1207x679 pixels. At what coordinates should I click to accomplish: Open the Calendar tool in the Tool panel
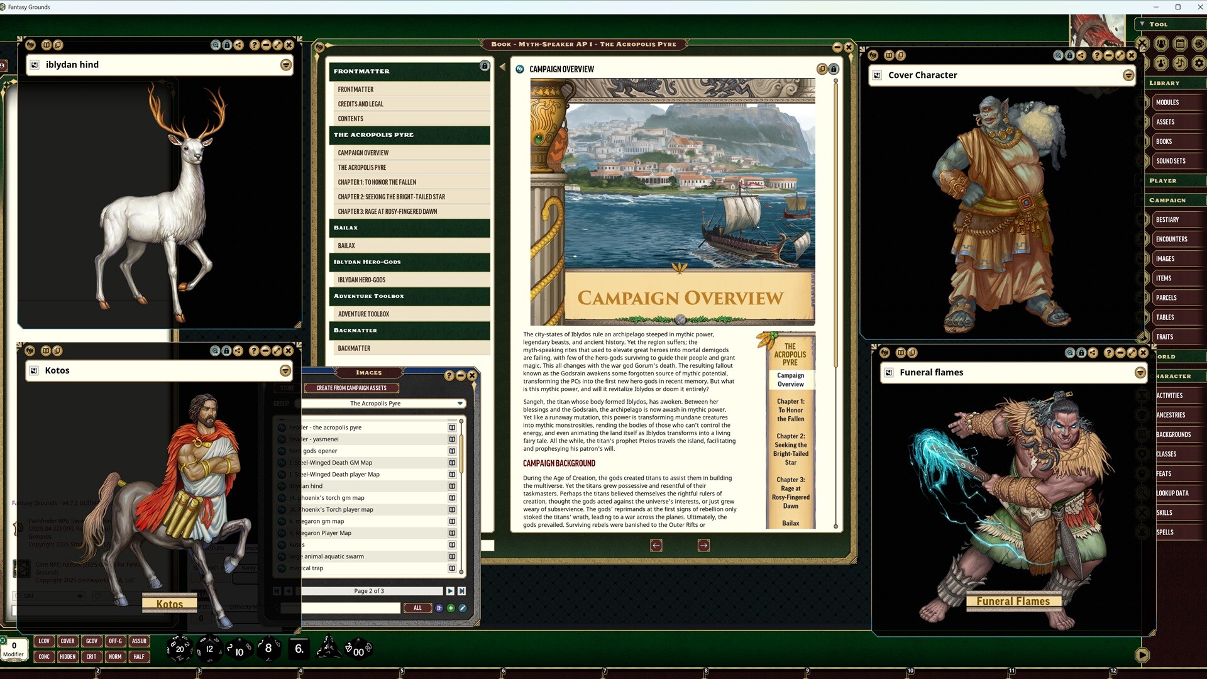[x=1181, y=44]
